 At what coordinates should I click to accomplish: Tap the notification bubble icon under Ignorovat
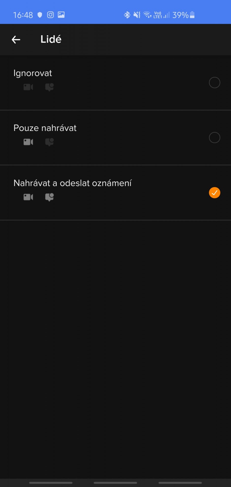coord(49,87)
